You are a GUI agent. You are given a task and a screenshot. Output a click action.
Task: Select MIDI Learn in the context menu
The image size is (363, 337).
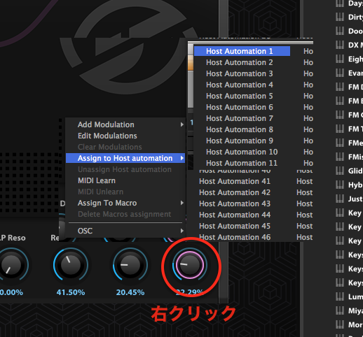click(97, 180)
